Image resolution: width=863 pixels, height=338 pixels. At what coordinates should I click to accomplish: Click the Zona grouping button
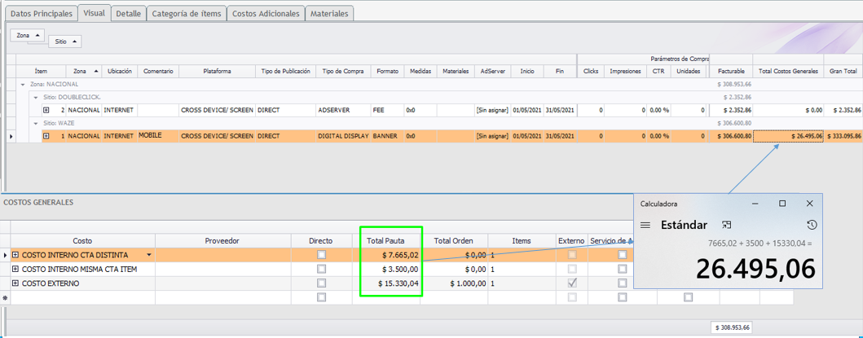[x=28, y=36]
